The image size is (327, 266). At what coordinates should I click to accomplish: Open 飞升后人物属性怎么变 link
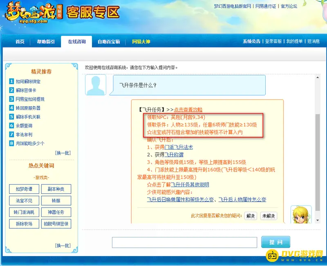tap(242, 199)
